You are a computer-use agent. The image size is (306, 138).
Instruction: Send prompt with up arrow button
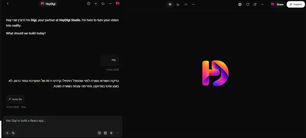117,133
